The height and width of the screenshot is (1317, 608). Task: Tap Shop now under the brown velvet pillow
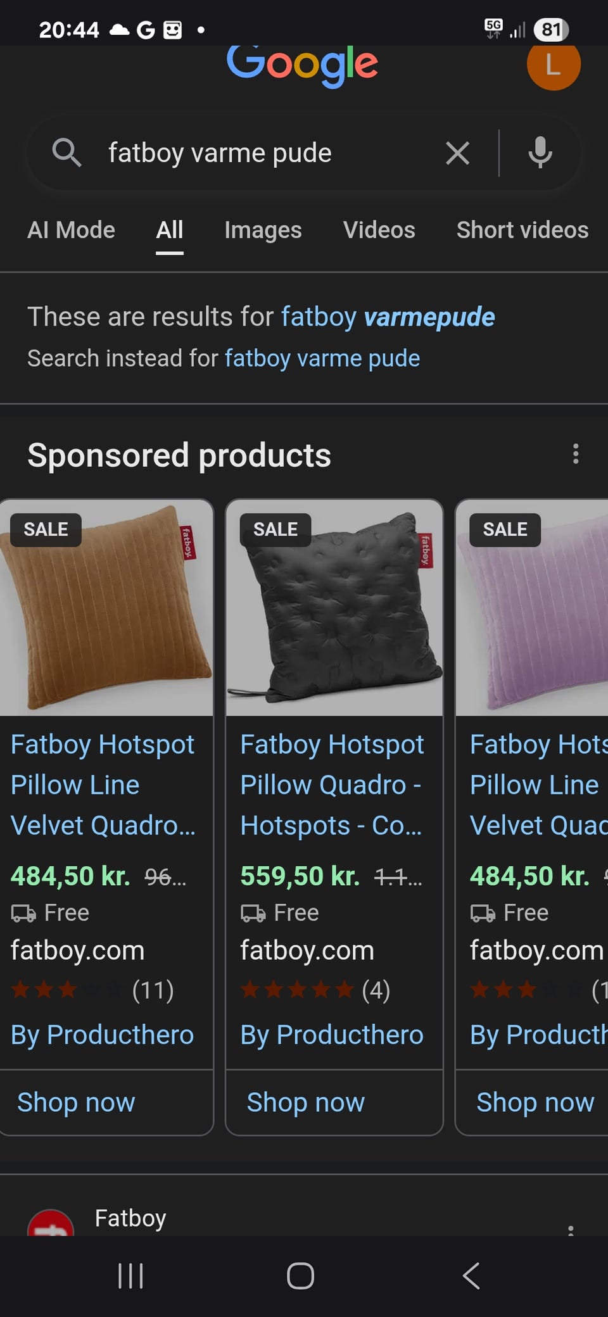pyautogui.click(x=76, y=1102)
